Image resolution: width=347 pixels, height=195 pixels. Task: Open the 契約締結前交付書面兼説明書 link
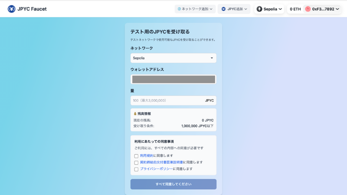(161, 162)
